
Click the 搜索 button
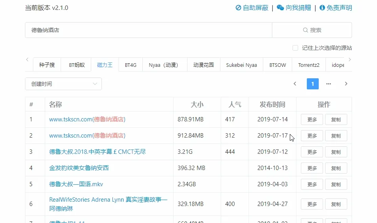coord(312,30)
